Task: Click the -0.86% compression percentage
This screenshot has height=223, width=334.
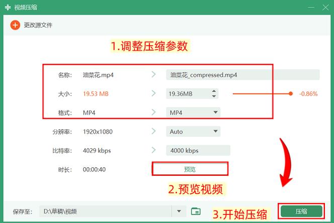Action: (x=308, y=93)
